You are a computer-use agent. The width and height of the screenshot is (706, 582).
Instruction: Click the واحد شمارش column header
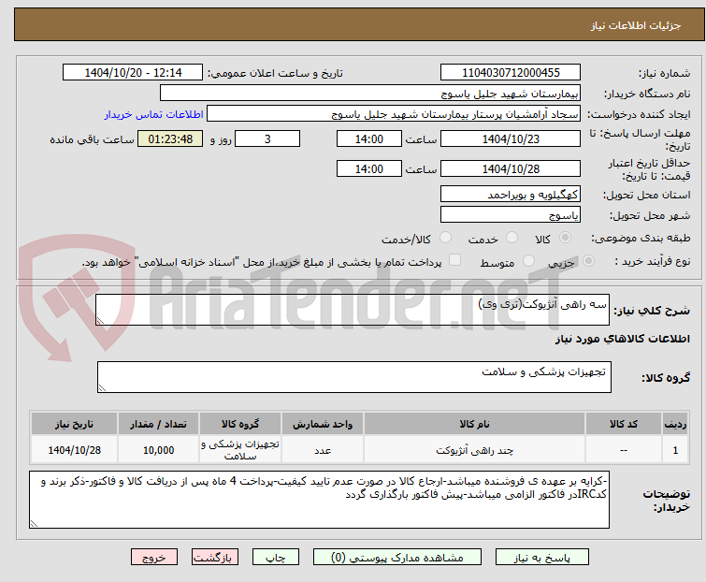323,424
